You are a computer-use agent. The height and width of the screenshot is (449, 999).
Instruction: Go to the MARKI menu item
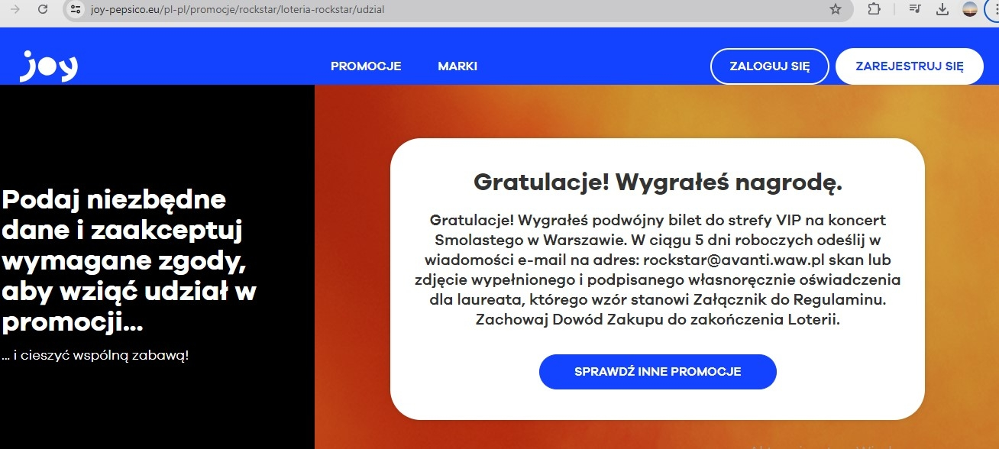tap(457, 66)
